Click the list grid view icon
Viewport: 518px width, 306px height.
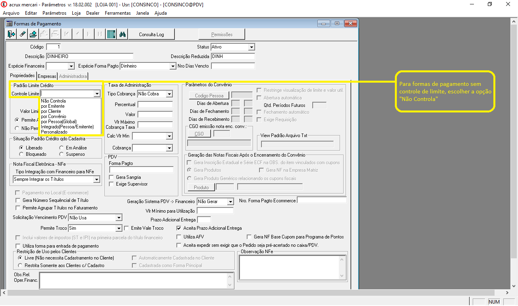[111, 35]
